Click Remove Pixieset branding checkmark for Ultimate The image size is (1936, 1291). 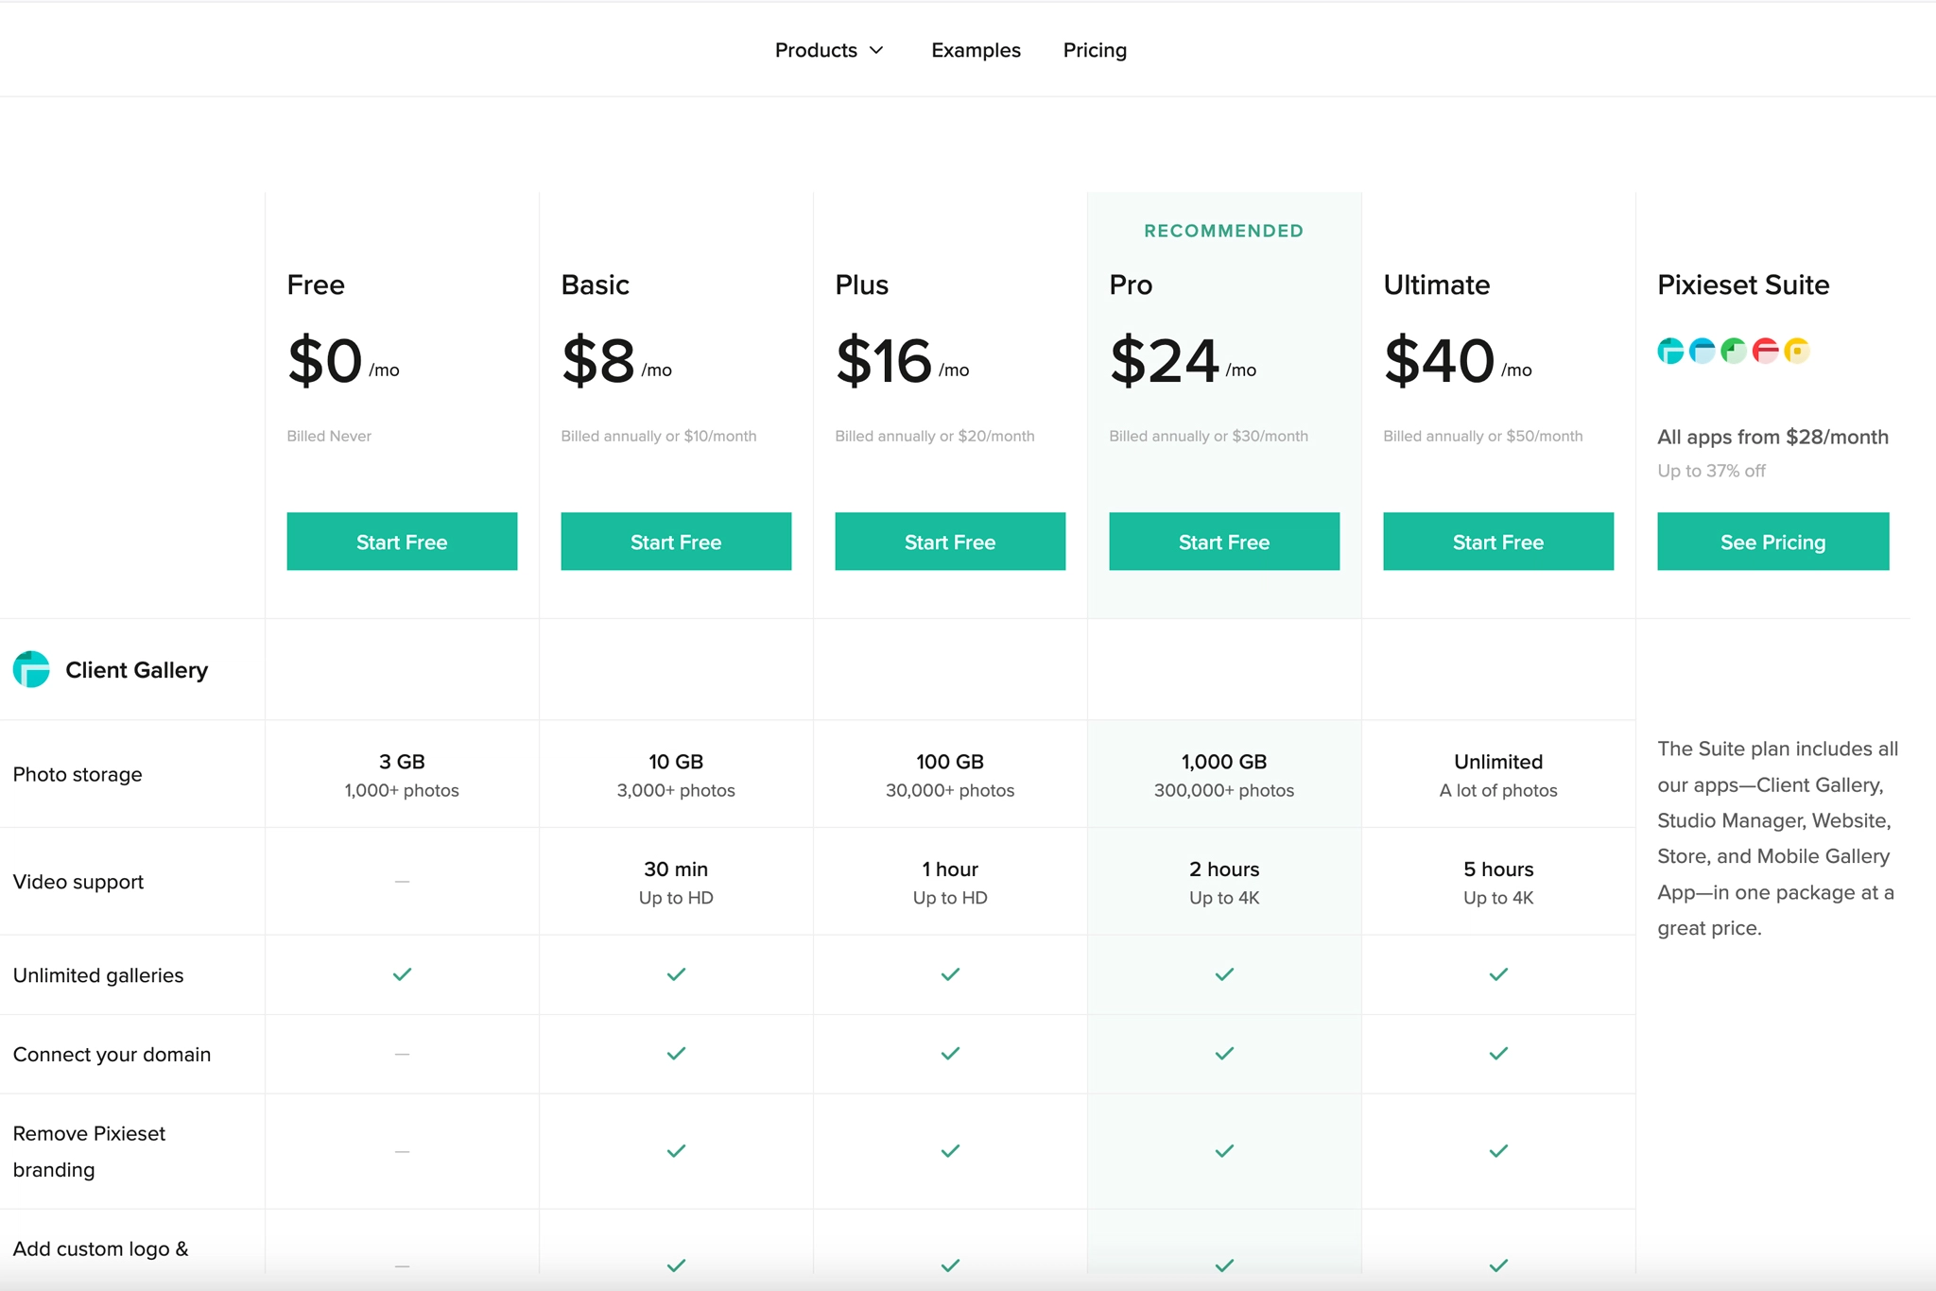1498,1151
